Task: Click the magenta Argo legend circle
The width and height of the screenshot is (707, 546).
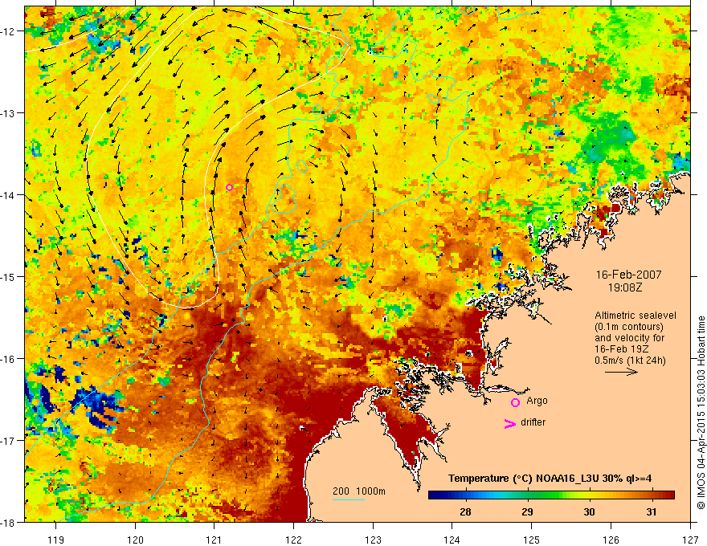Action: pos(515,403)
